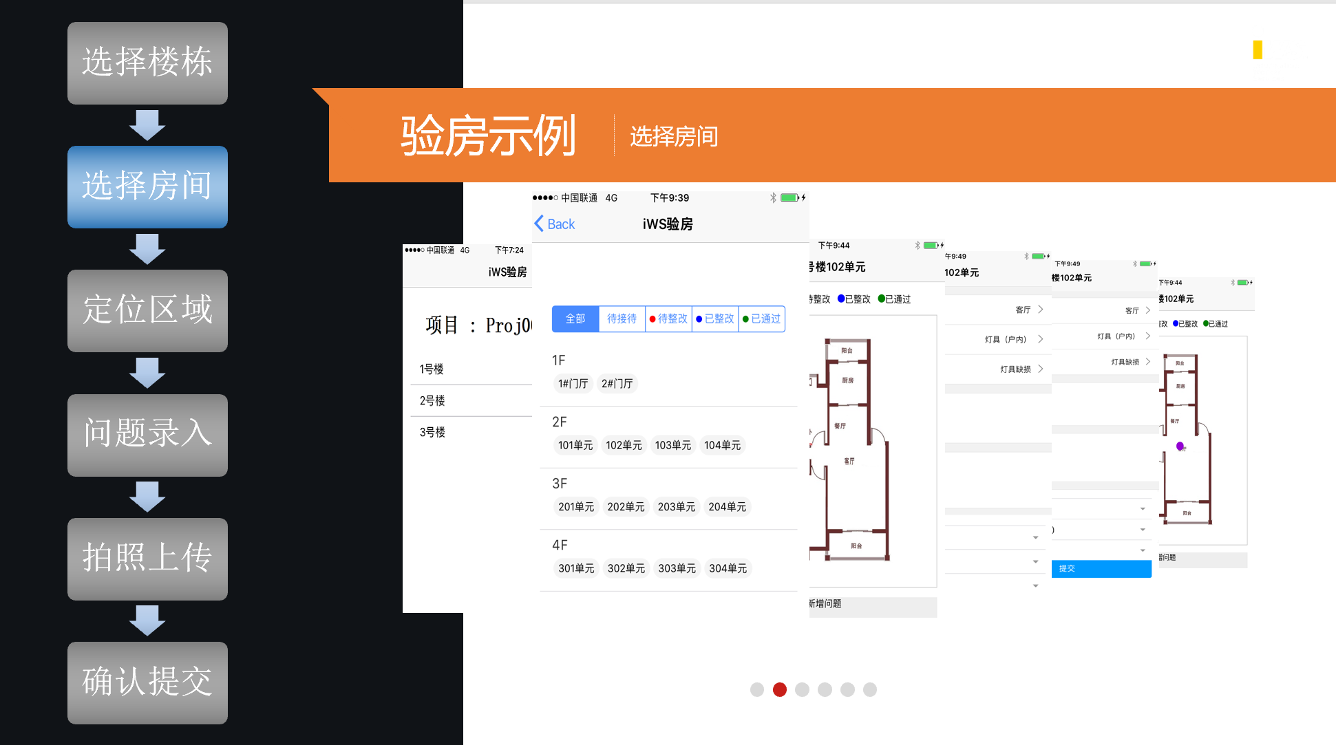Click arrow below 选择房间 step
Screen dimensions: 1336x745
tap(147, 249)
